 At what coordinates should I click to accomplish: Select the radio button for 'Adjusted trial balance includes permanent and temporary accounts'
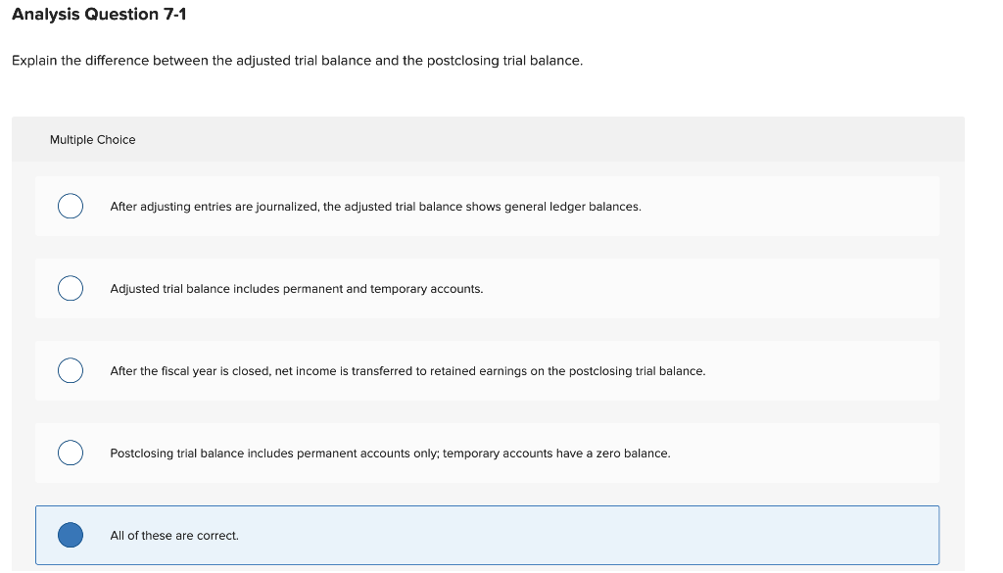click(70, 288)
